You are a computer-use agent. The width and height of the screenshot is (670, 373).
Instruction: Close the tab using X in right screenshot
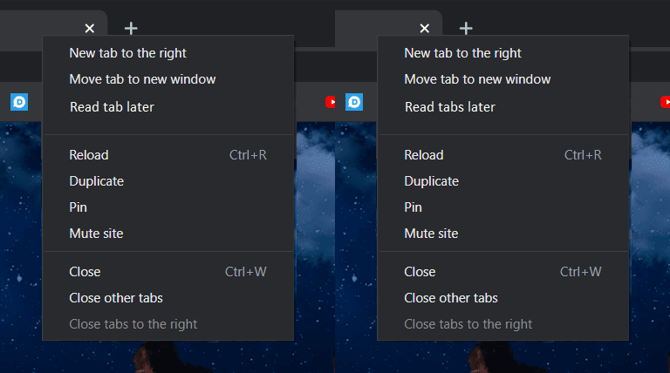click(424, 29)
